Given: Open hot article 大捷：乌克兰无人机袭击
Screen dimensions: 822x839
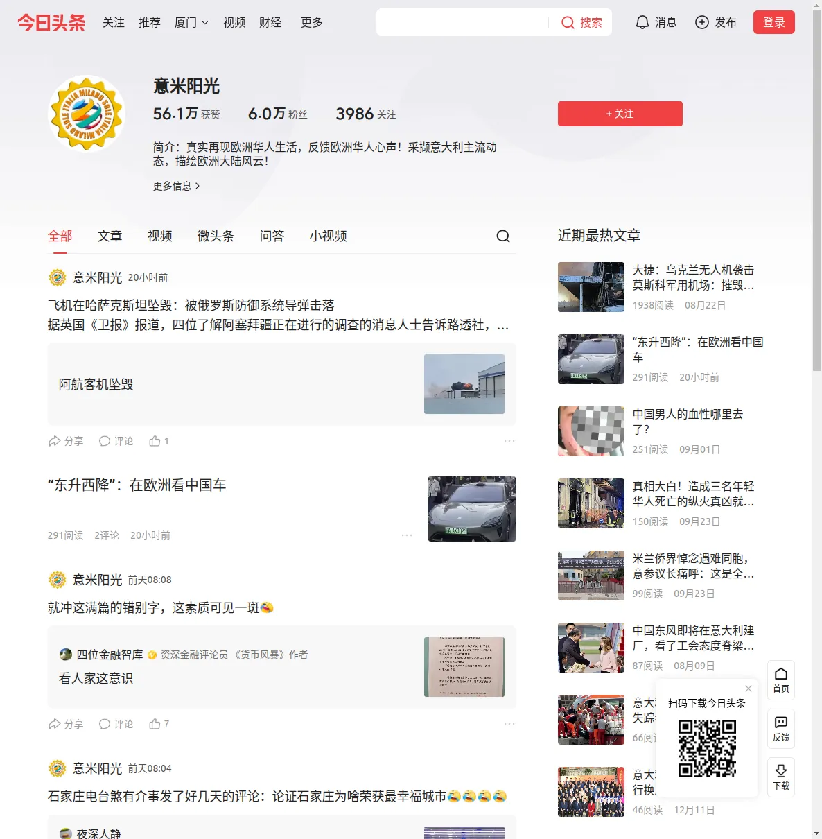Looking at the screenshot, I should (x=694, y=277).
